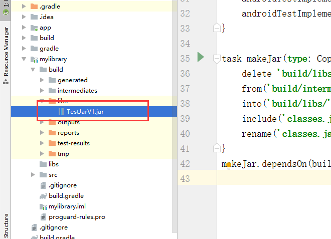331x239 pixels.
Task: Expand the src folder
Action: [33, 175]
